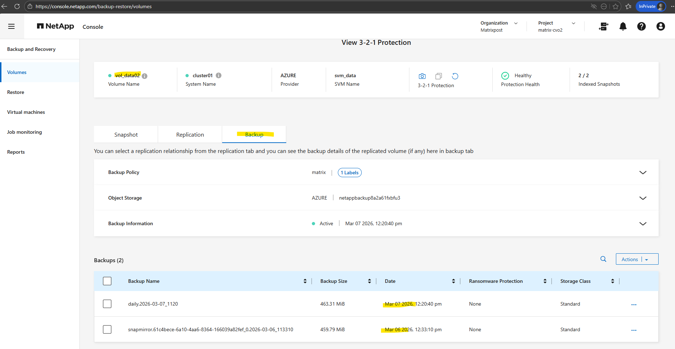
Task: Open Job monitoring in the sidebar
Action: pos(25,132)
